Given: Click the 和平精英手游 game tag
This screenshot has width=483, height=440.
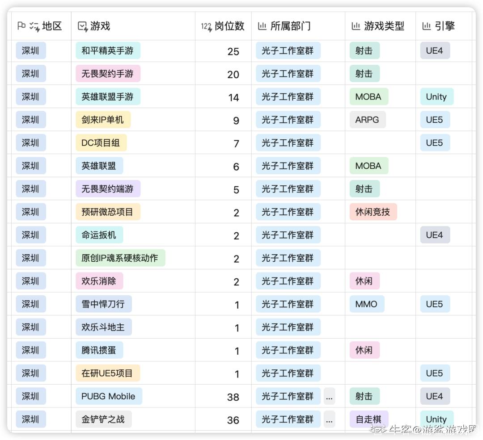Looking at the screenshot, I should 108,50.
